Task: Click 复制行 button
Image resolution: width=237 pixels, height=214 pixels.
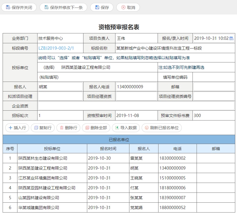Action: click(43, 128)
